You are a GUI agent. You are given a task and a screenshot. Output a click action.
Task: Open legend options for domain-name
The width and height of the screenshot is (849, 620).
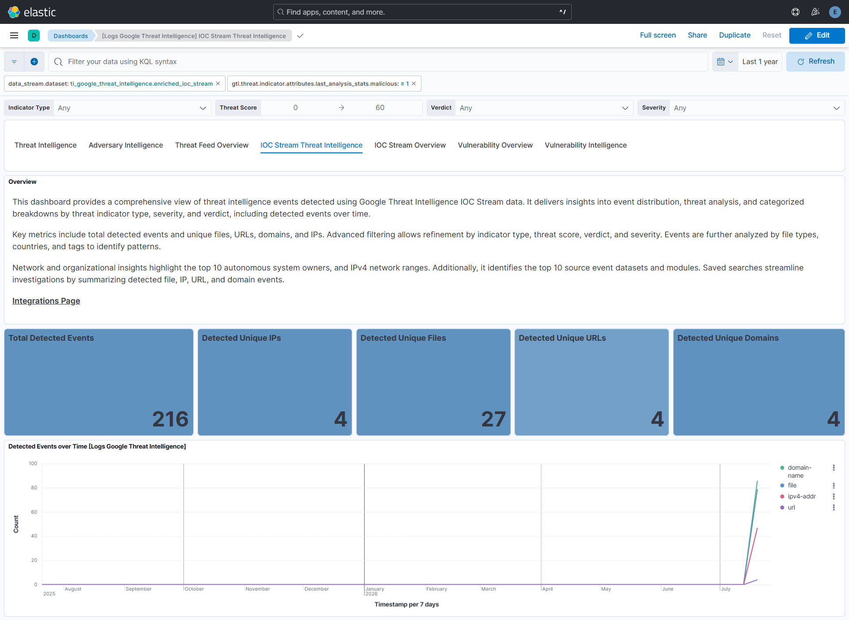pos(834,468)
